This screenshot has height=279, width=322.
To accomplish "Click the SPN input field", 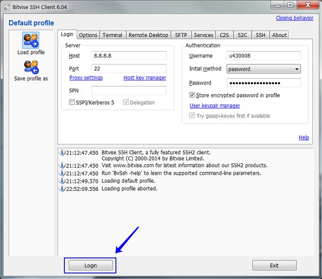I will [129, 90].
